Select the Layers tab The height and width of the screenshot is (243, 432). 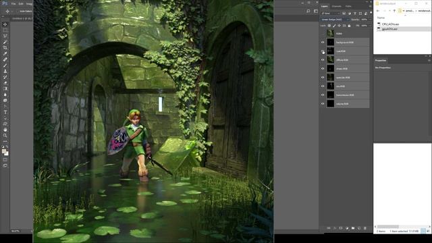[x=325, y=6]
